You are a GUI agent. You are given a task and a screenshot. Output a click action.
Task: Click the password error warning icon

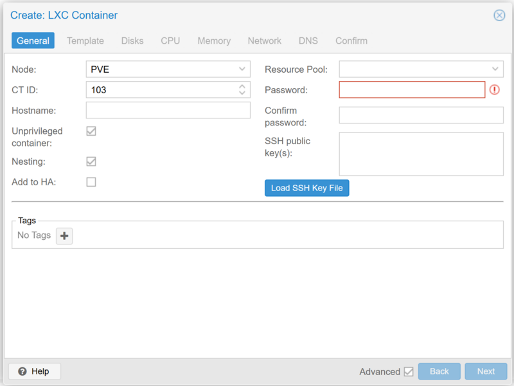494,89
